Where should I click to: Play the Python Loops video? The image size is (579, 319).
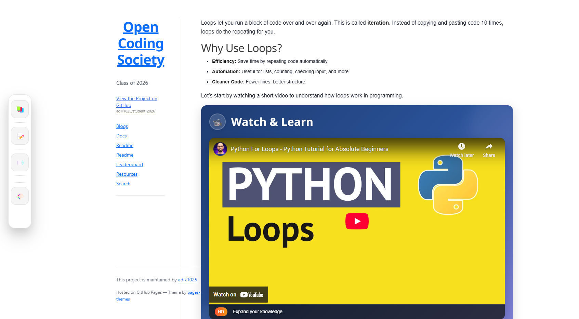[357, 221]
